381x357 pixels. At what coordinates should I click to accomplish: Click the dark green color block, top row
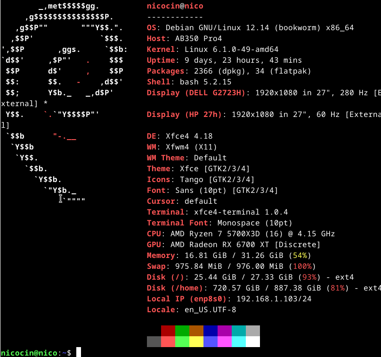pyautogui.click(x=182, y=331)
